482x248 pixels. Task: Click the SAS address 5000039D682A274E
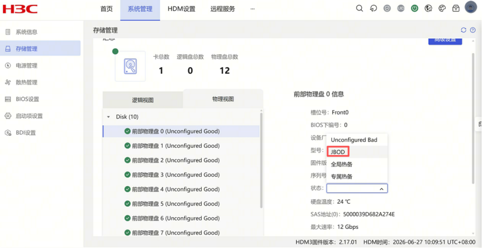369,214
